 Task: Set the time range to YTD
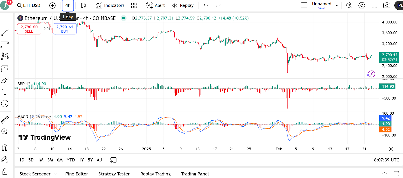71,160
